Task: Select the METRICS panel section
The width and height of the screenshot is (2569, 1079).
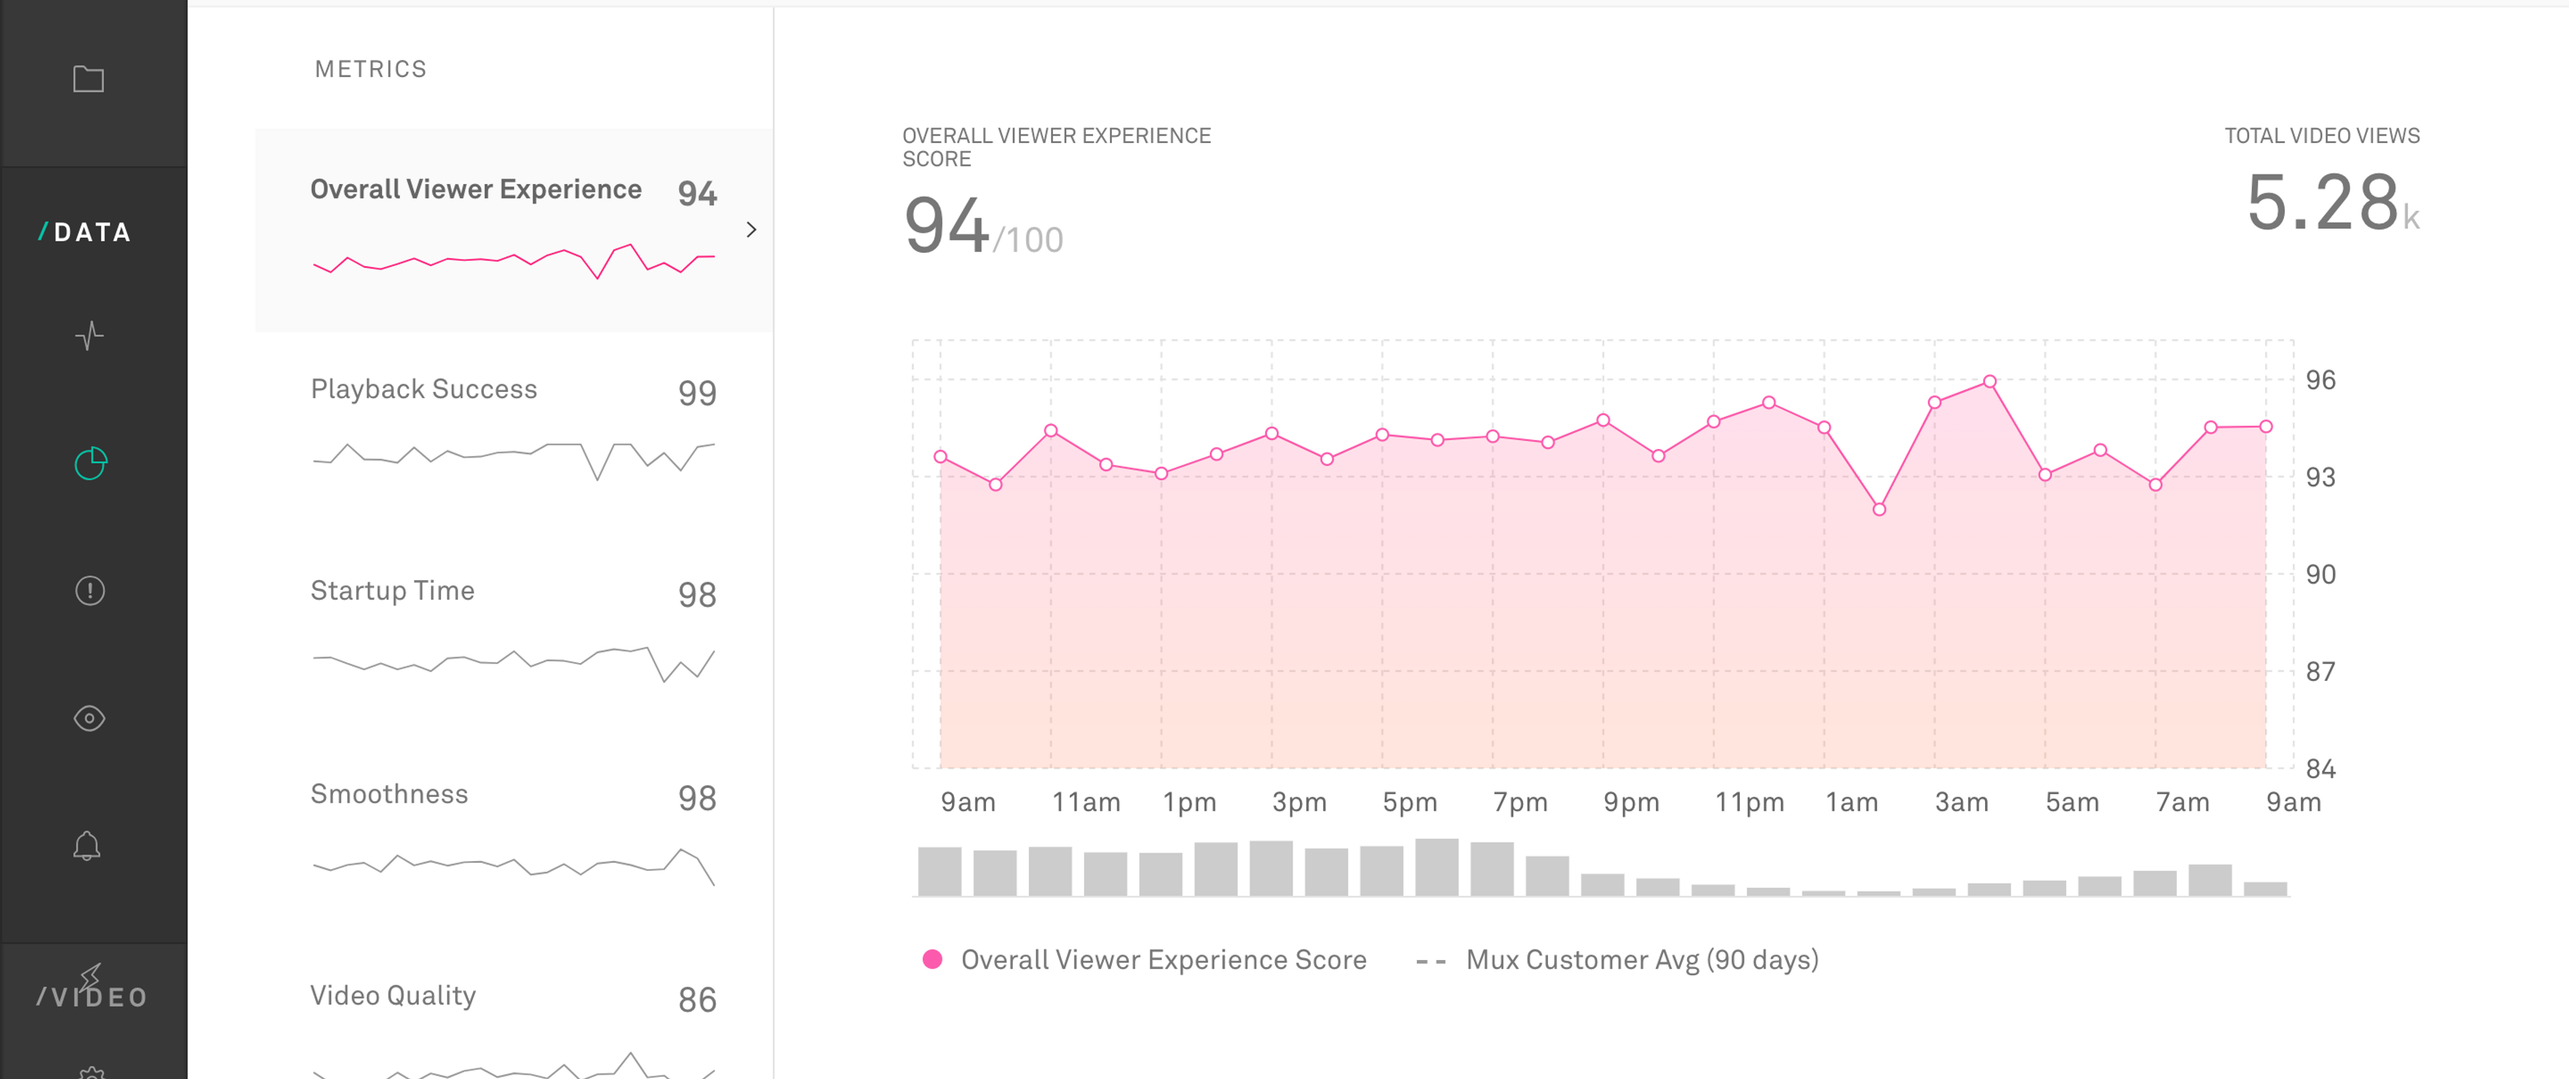Action: (369, 69)
